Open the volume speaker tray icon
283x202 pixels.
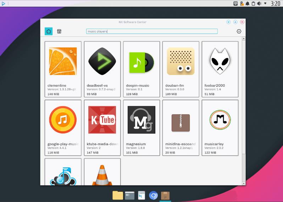pyautogui.click(x=259, y=4)
